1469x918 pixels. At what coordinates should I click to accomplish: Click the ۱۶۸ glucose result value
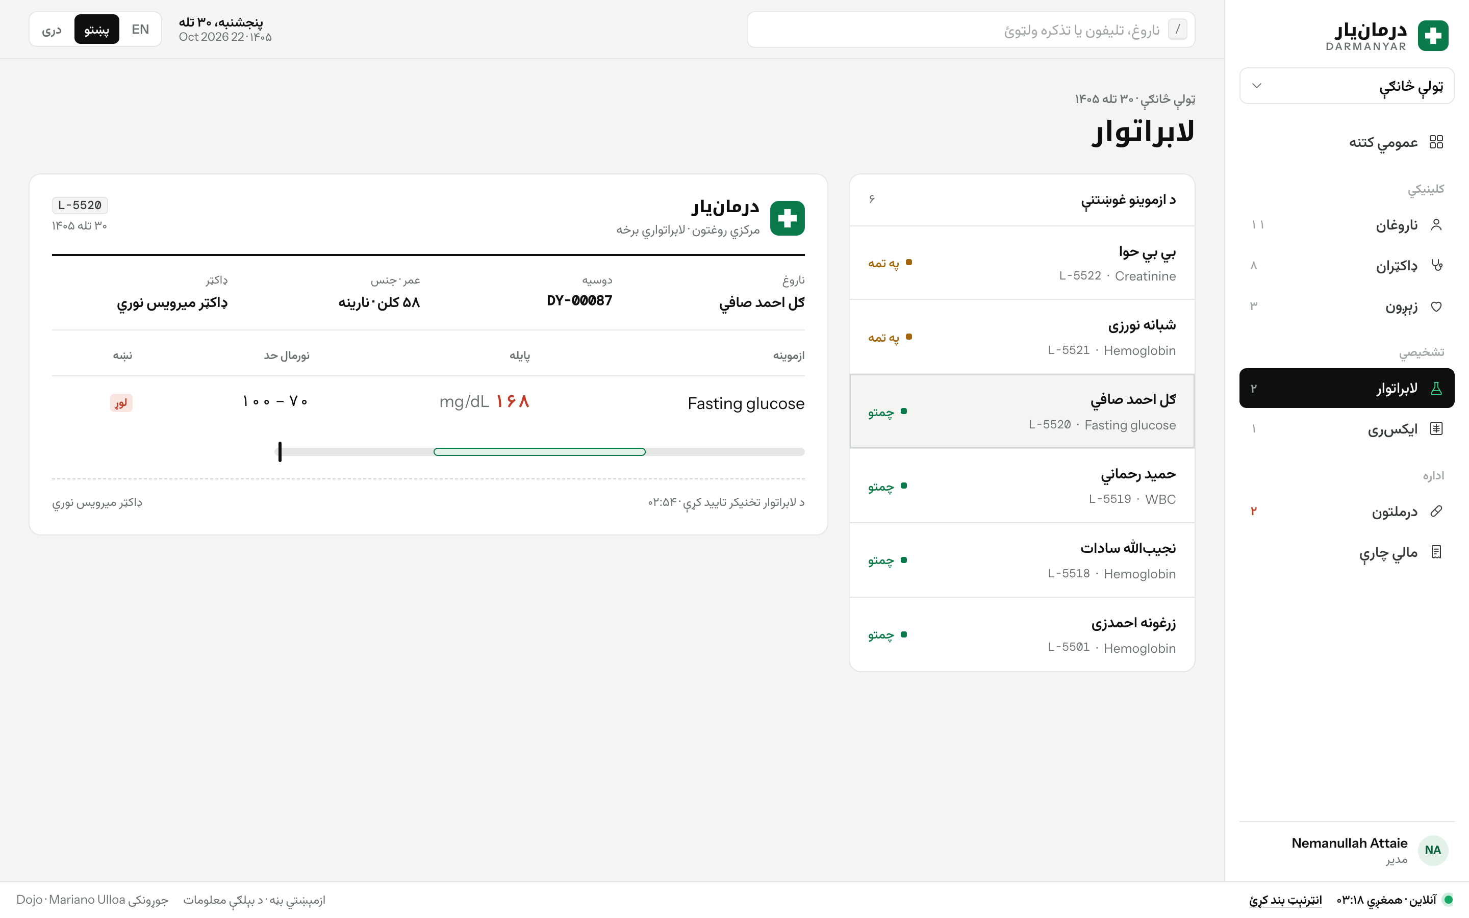pos(512,401)
